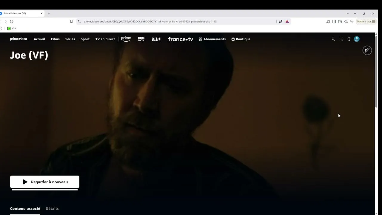Click the Joe (VF) title

pyautogui.click(x=29, y=55)
